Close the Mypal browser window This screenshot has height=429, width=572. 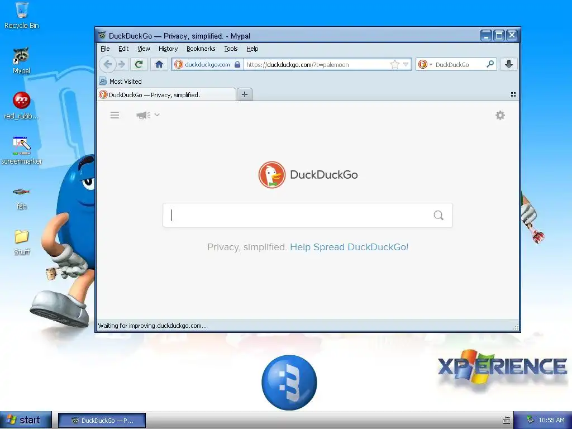coord(512,35)
